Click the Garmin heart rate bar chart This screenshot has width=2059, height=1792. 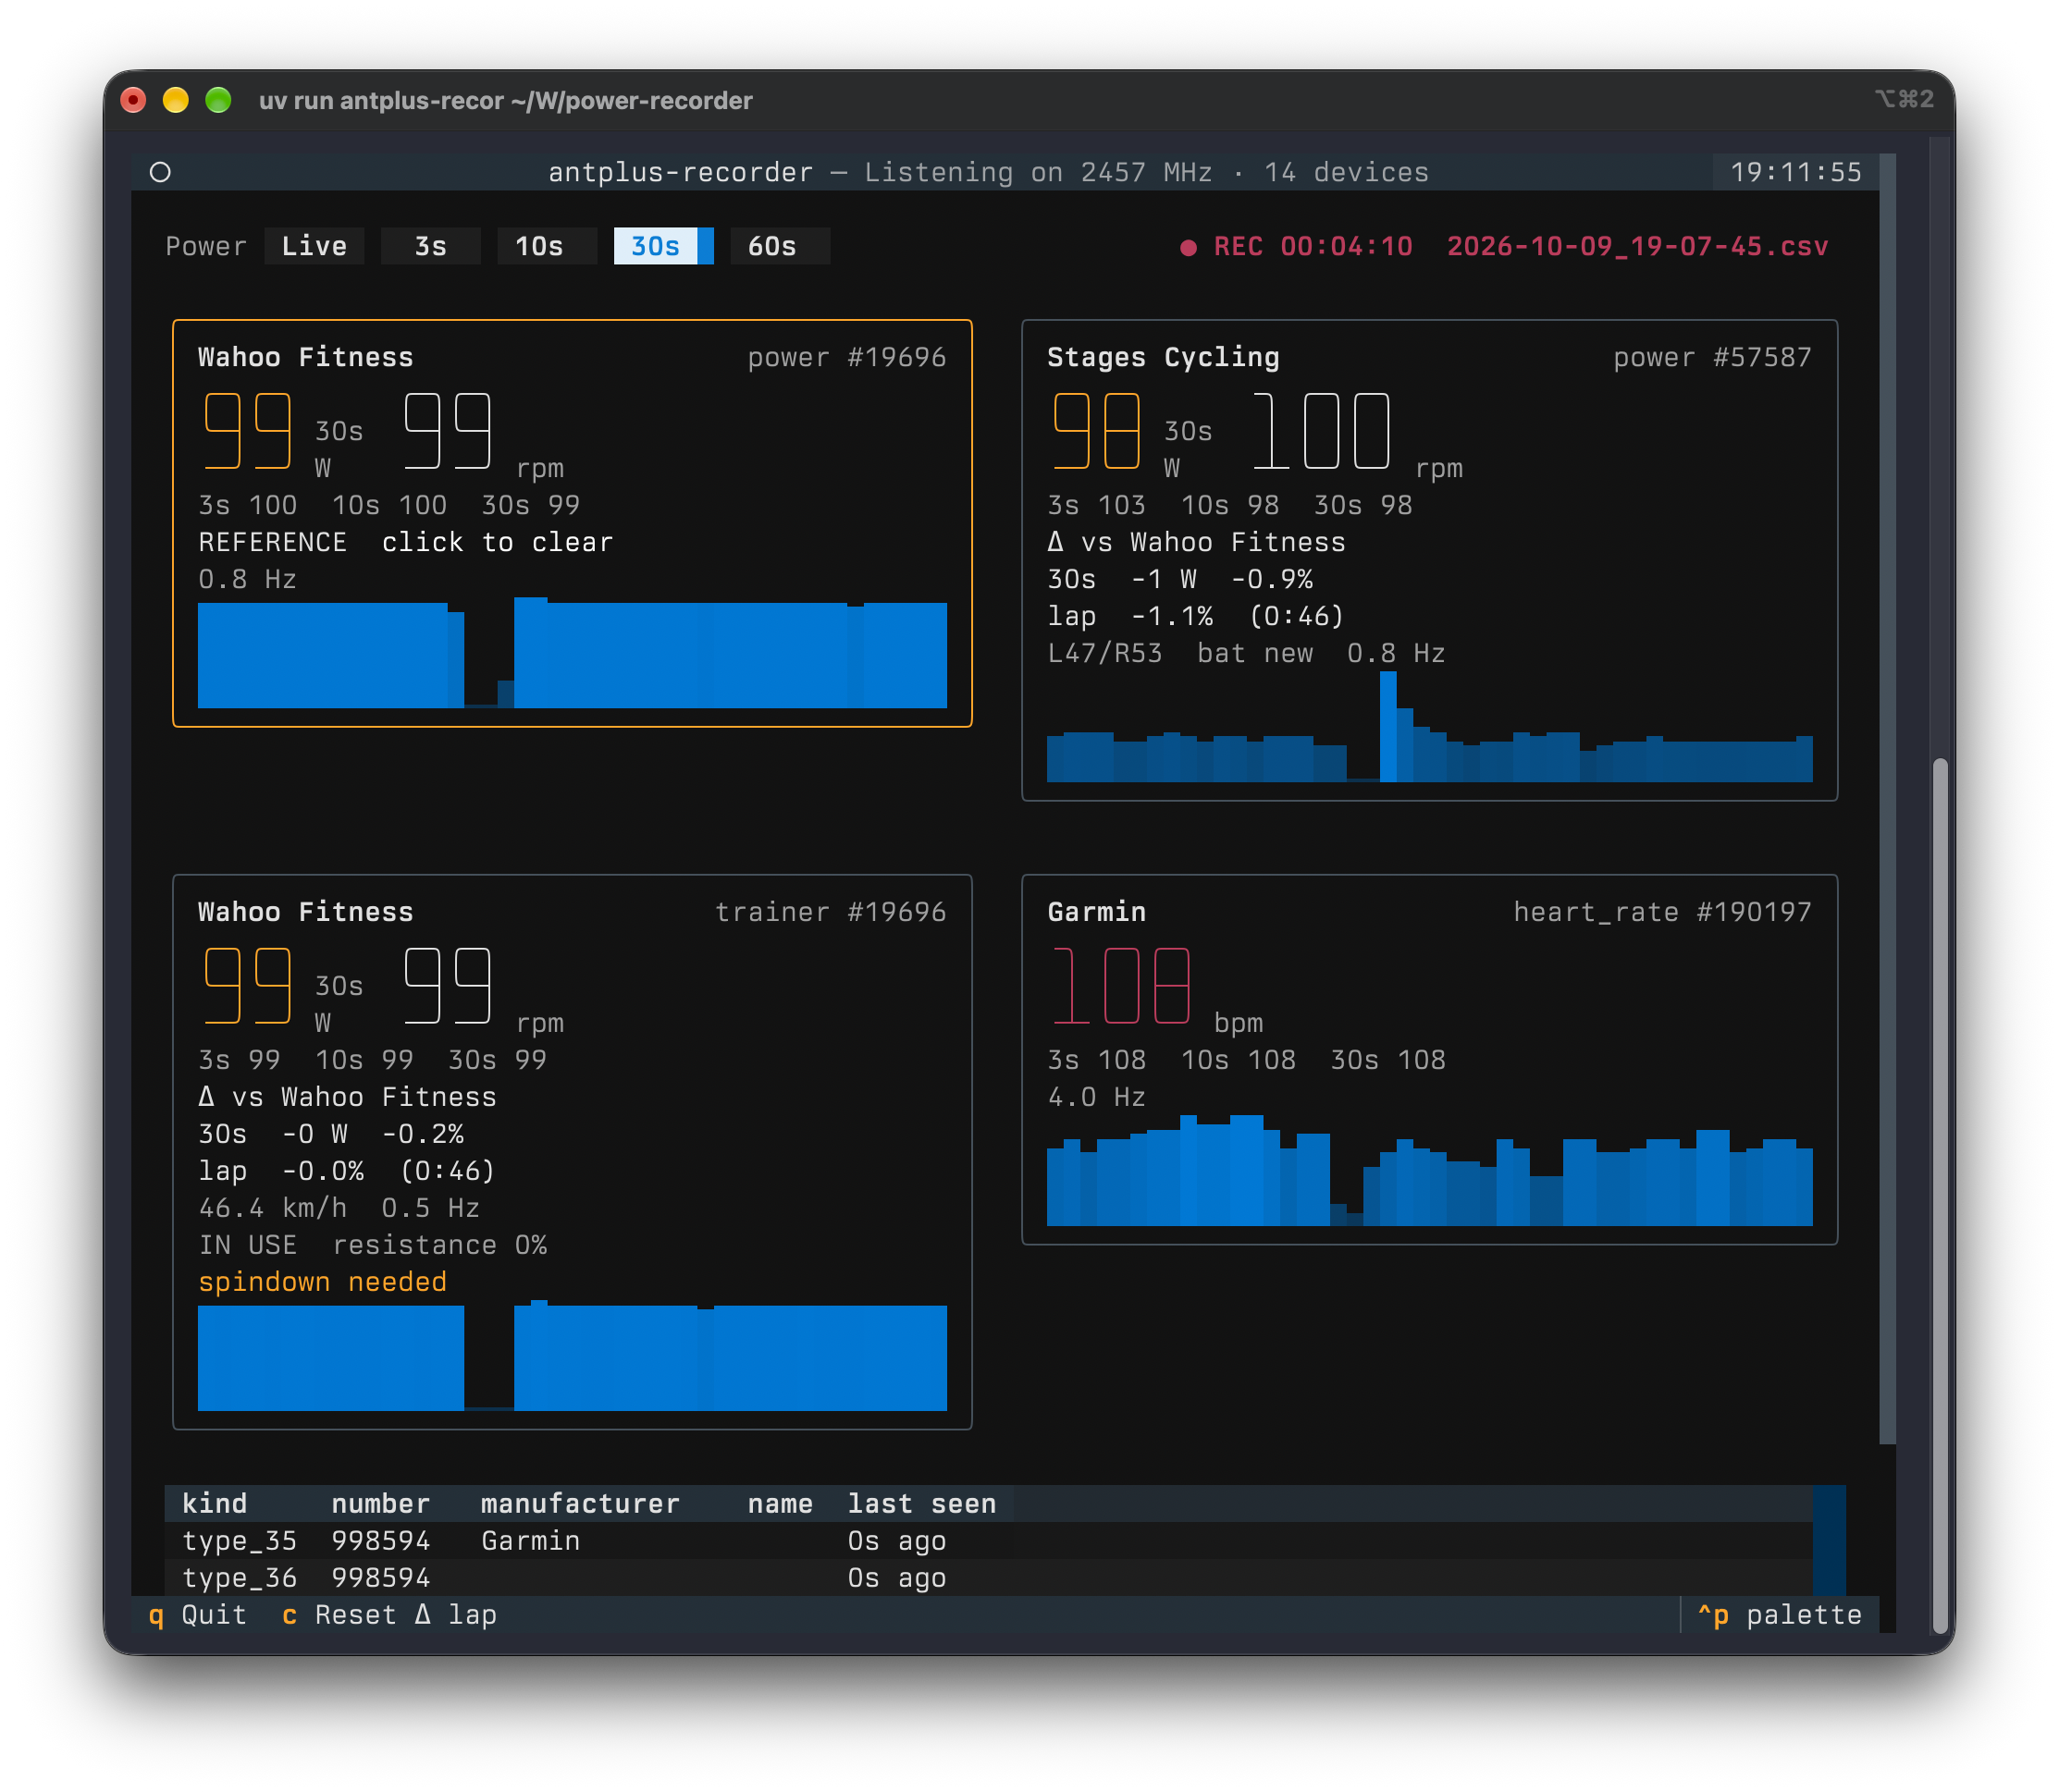tap(1429, 1170)
